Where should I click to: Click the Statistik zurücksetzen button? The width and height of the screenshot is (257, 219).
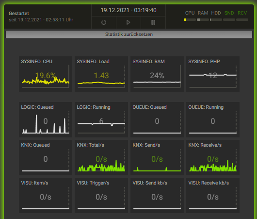coord(129,34)
